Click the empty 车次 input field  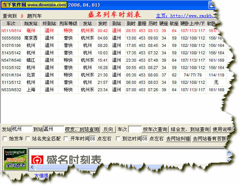135,129
